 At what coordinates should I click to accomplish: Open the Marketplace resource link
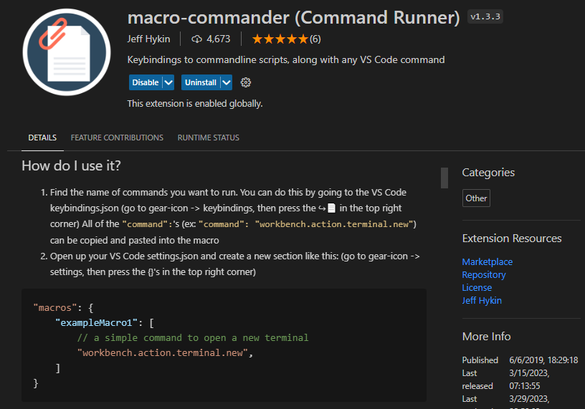[x=487, y=261]
